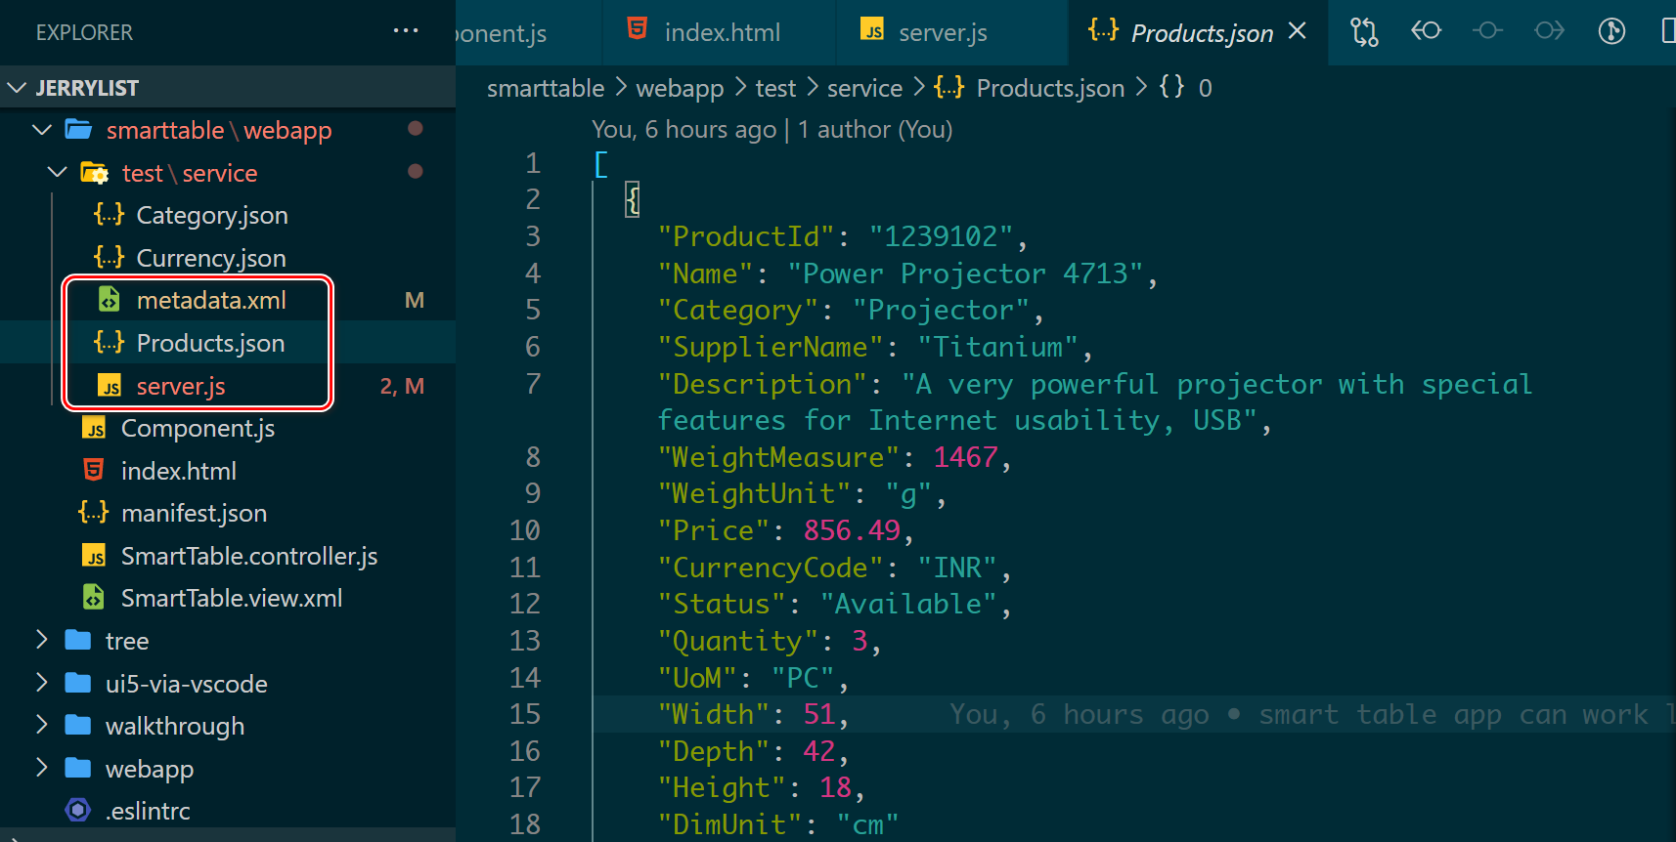Click the {} 0 breadcrumb item
The height and width of the screenshot is (842, 1676).
click(x=1185, y=88)
